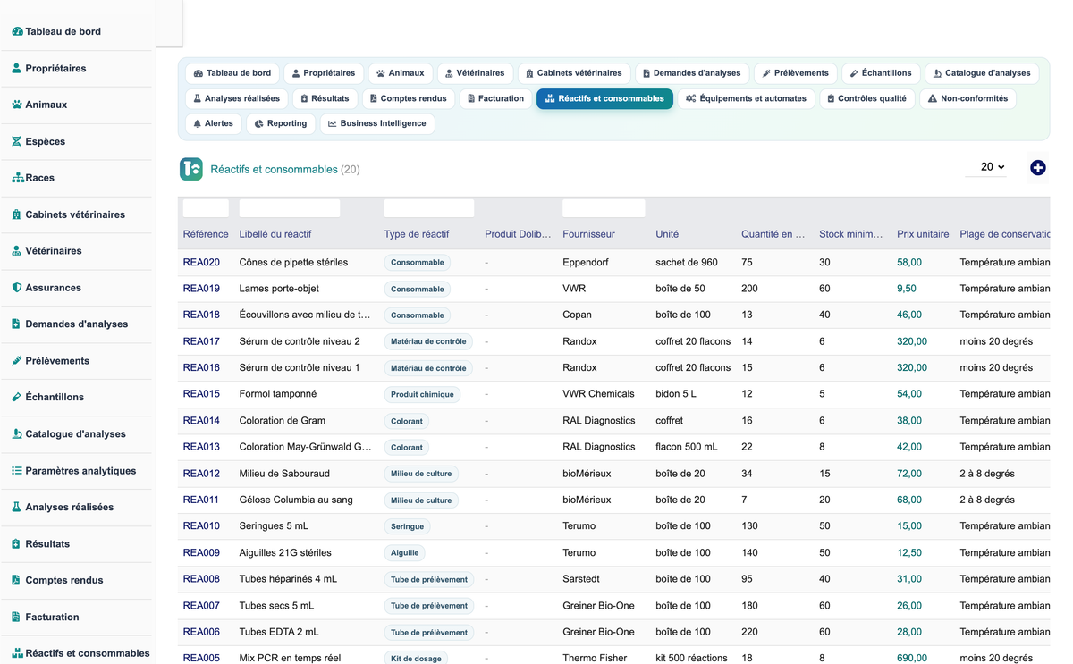Open the Tableau de bord tab in top bar
The width and height of the screenshot is (1073, 664).
[x=232, y=73]
